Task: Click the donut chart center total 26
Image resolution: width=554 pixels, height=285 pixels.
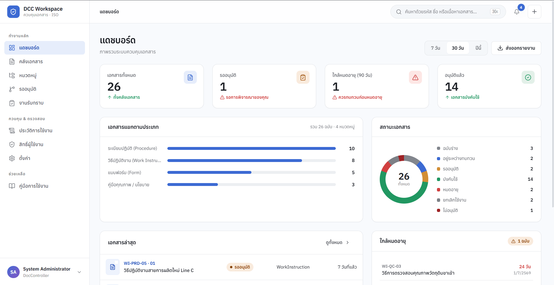Action: pyautogui.click(x=404, y=176)
